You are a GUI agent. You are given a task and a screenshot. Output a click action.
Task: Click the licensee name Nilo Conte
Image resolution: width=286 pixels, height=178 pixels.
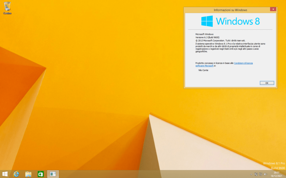tap(203, 70)
